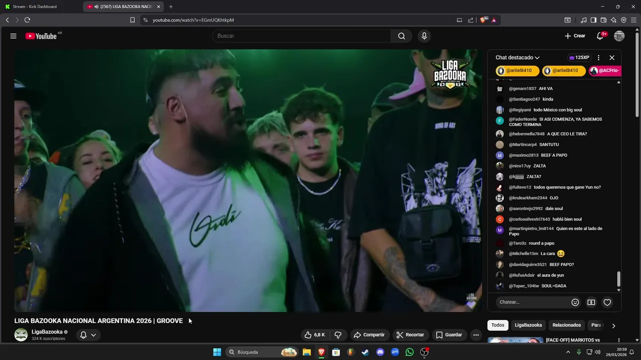Open the account avatar menu

619,36
